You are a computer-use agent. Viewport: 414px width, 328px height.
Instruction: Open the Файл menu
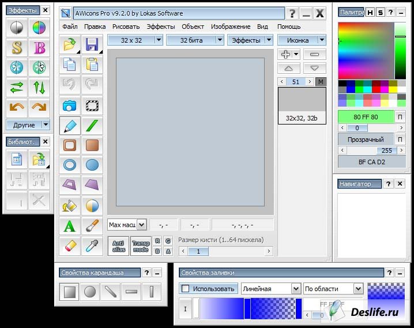tap(70, 27)
